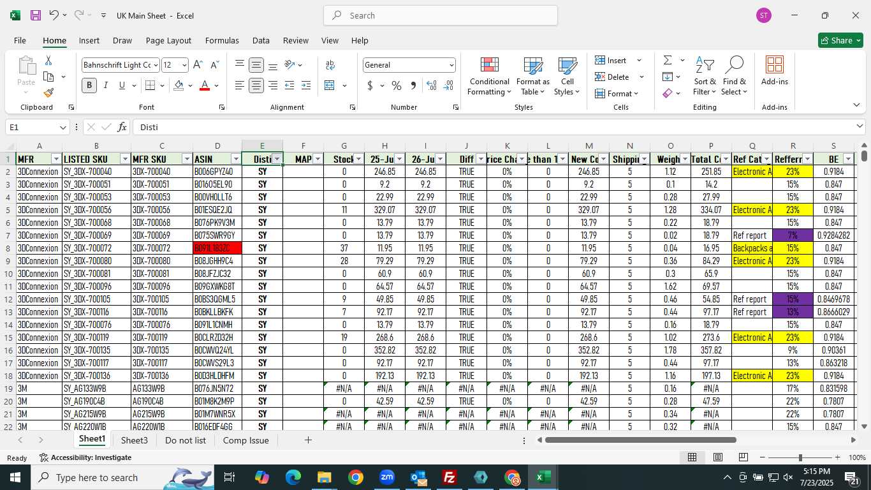Click the Wrap Text icon
Viewport: 871px width, 490px height.
[330, 65]
